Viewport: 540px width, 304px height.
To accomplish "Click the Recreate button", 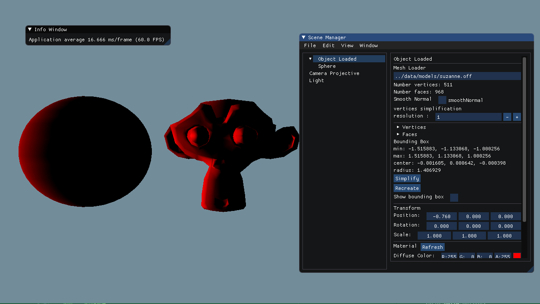I will (x=407, y=188).
